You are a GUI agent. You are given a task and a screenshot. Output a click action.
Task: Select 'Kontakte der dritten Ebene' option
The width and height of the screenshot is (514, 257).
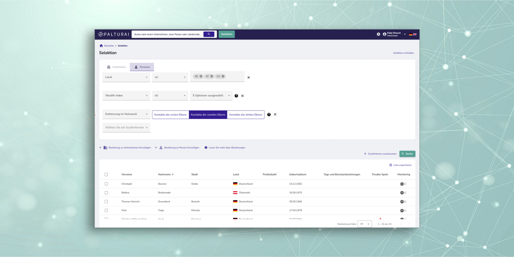(245, 115)
